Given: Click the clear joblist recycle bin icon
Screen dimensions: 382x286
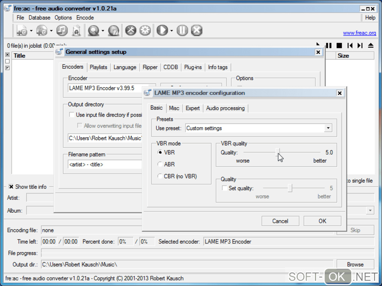Looking at the screenshot, I should click(76, 30).
